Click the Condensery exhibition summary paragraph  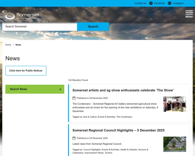[115, 107]
